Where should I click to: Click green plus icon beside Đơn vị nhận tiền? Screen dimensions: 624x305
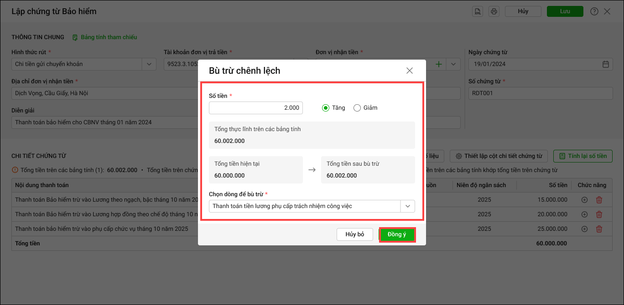[439, 64]
